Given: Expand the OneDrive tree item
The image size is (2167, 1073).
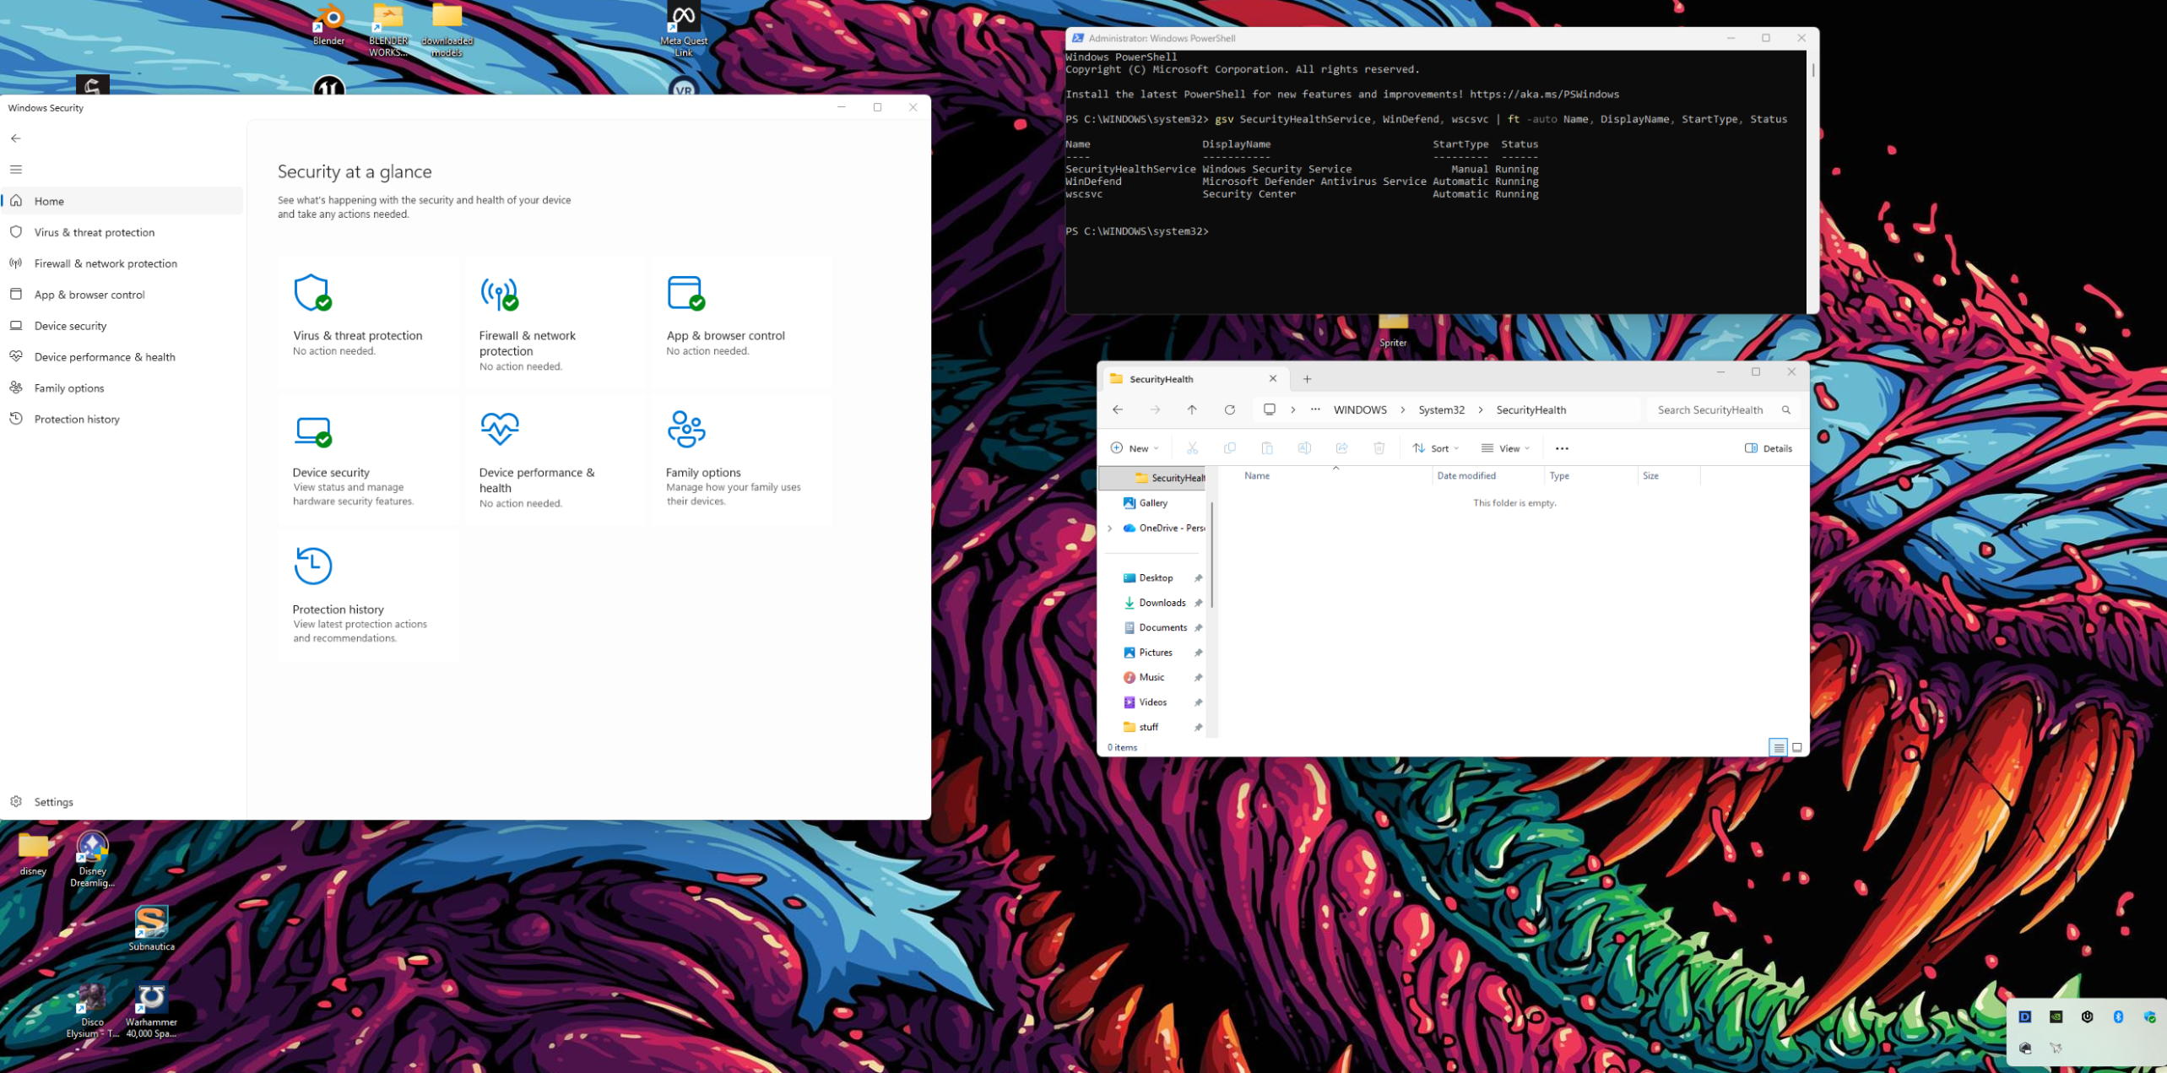Looking at the screenshot, I should point(1110,528).
